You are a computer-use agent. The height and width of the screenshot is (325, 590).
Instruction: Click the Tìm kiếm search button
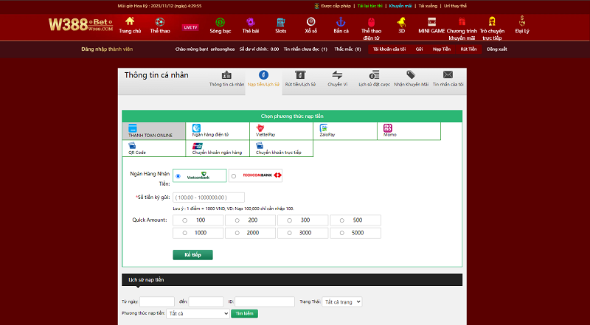point(244,313)
